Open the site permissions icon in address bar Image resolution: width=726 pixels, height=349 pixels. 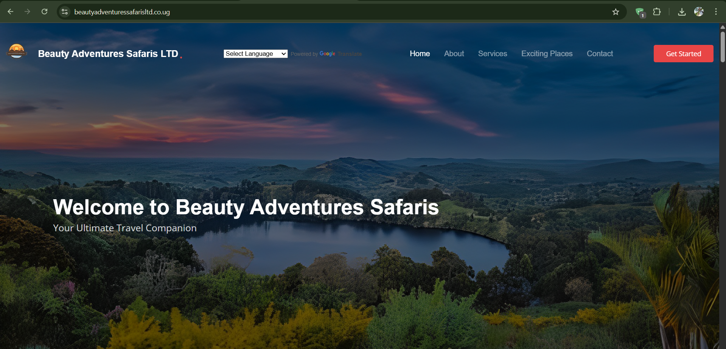click(x=64, y=12)
